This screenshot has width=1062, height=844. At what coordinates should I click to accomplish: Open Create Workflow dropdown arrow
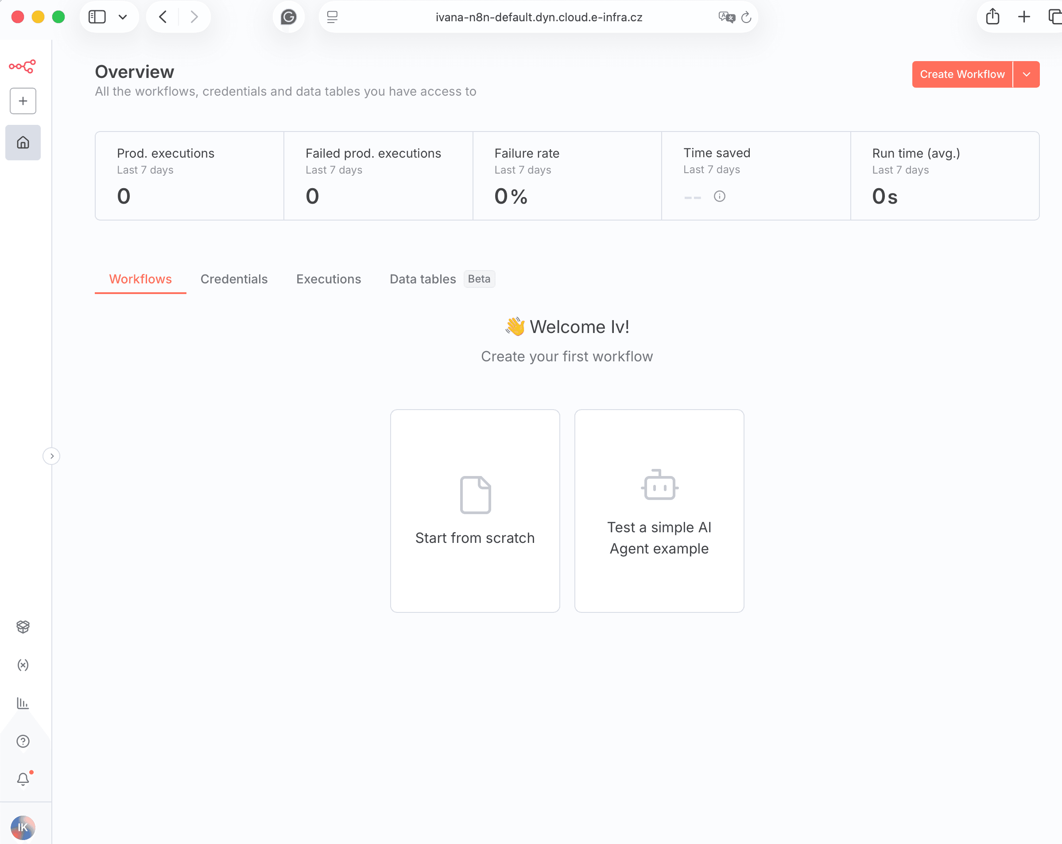coord(1027,74)
